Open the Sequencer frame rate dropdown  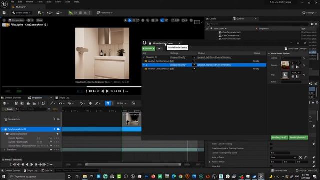pos(121,103)
